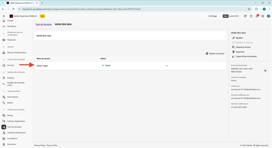Screen dimensions: 272x148
Task: Reload the page in the browser
Action: pyautogui.click(x=13, y=9)
